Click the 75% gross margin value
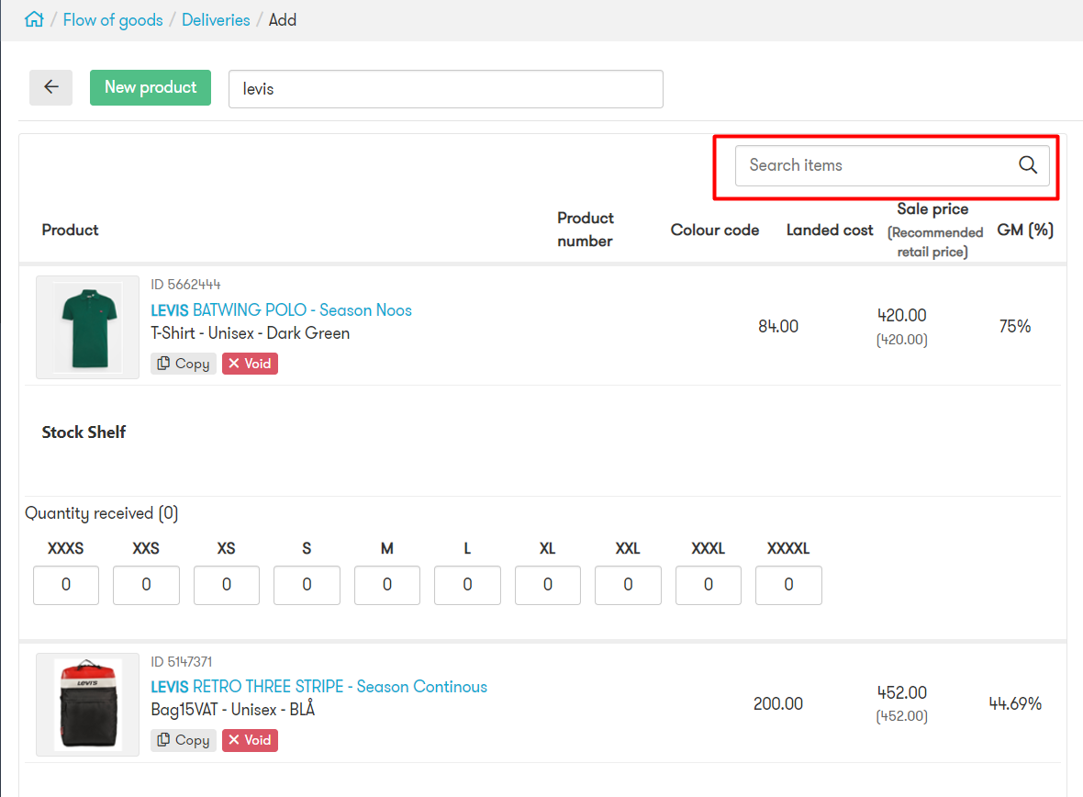Image resolution: width=1083 pixels, height=797 pixels. coord(1014,326)
